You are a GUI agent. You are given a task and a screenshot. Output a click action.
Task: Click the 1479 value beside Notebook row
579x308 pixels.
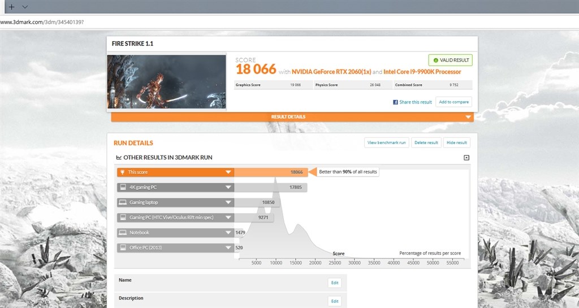[x=240, y=233]
